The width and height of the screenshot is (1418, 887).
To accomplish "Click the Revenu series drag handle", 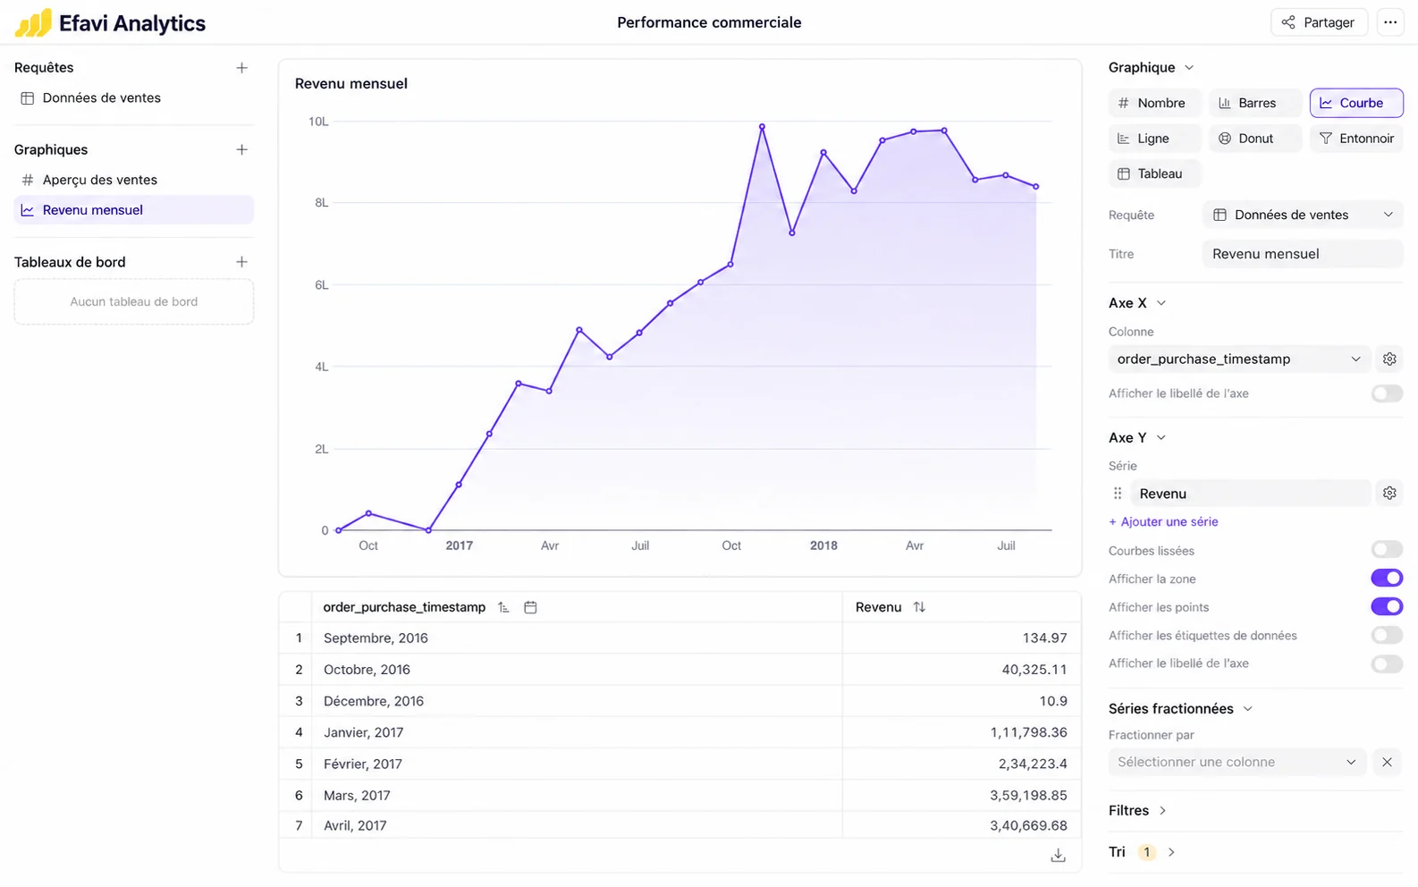I will tap(1118, 494).
